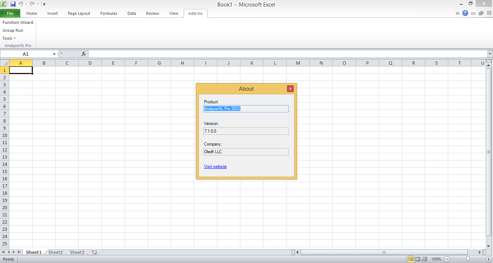Follow the Visit website link
The image size is (493, 263).
coord(215,167)
